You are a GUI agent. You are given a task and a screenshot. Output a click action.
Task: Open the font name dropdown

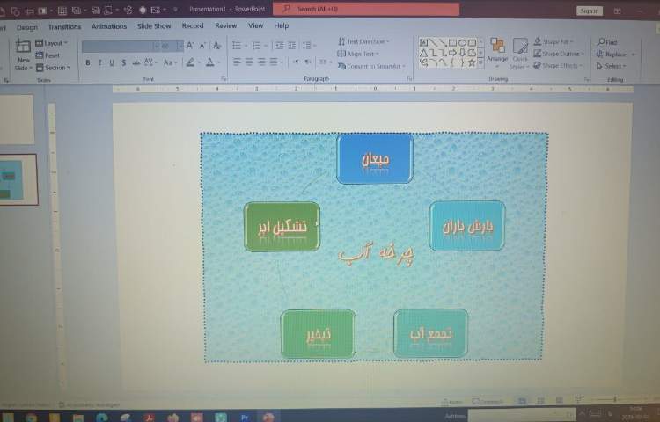pyautogui.click(x=156, y=46)
